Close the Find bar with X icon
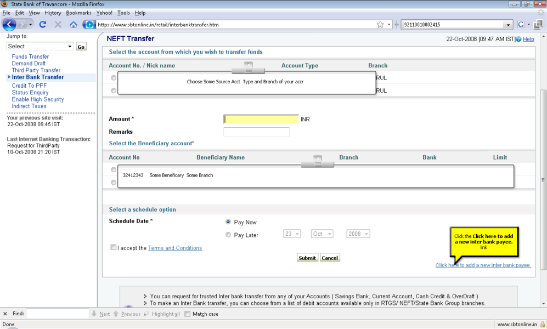547x329 pixels. coord(5,314)
